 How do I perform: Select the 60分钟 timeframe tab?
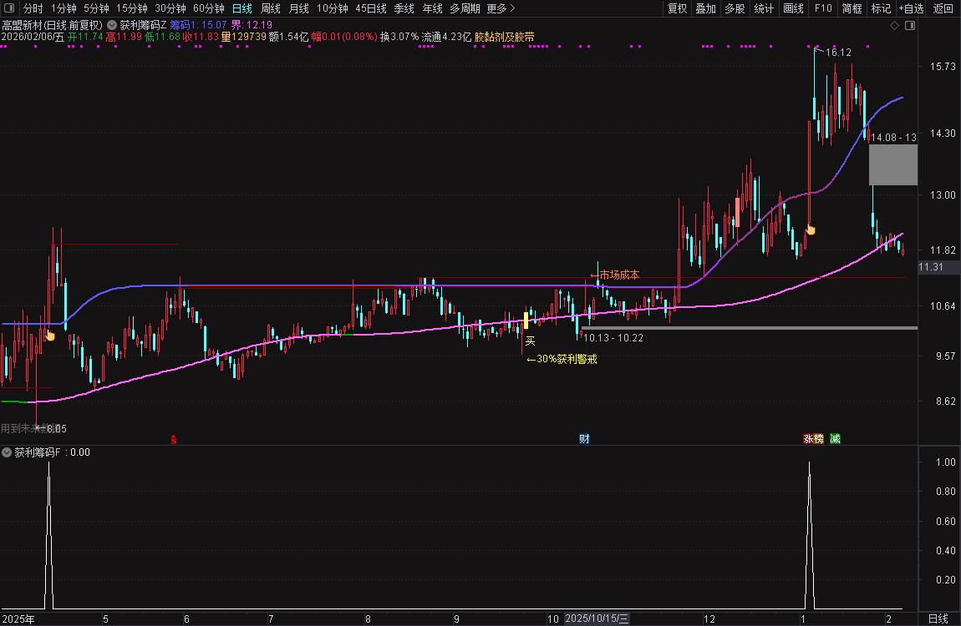coord(209,8)
